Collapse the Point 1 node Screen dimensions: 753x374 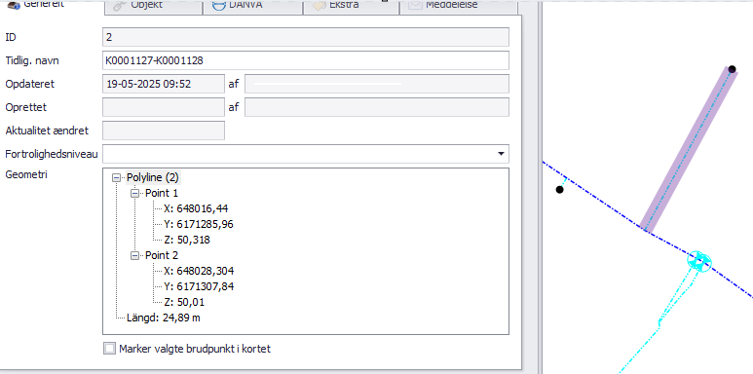point(134,194)
